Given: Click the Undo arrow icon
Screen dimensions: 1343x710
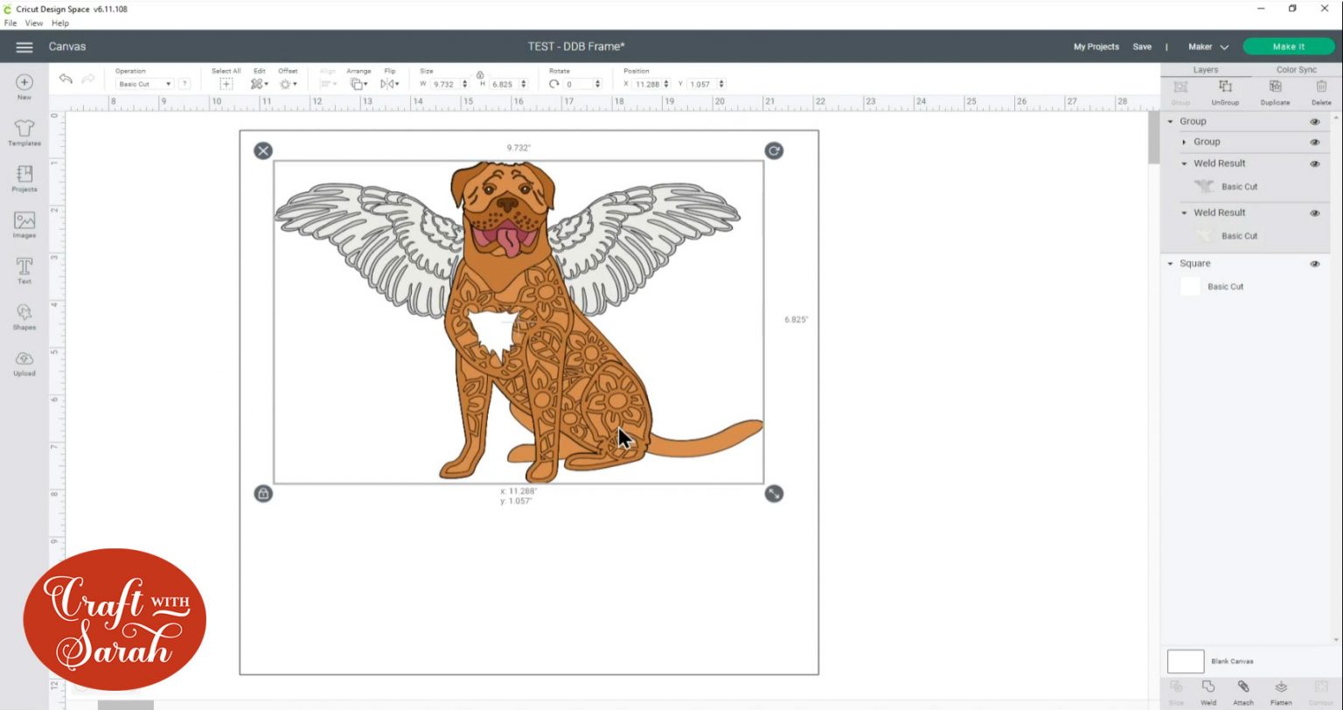Looking at the screenshot, I should (x=66, y=80).
